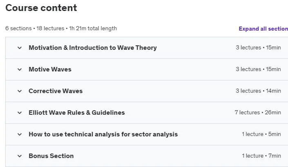Open Elliott Wave Rules & Guidelines section

pos(77,113)
